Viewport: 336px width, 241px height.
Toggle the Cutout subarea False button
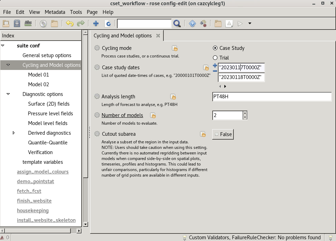click(x=223, y=134)
